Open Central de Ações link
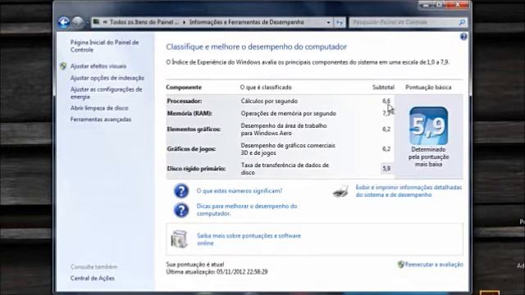 pos(93,279)
